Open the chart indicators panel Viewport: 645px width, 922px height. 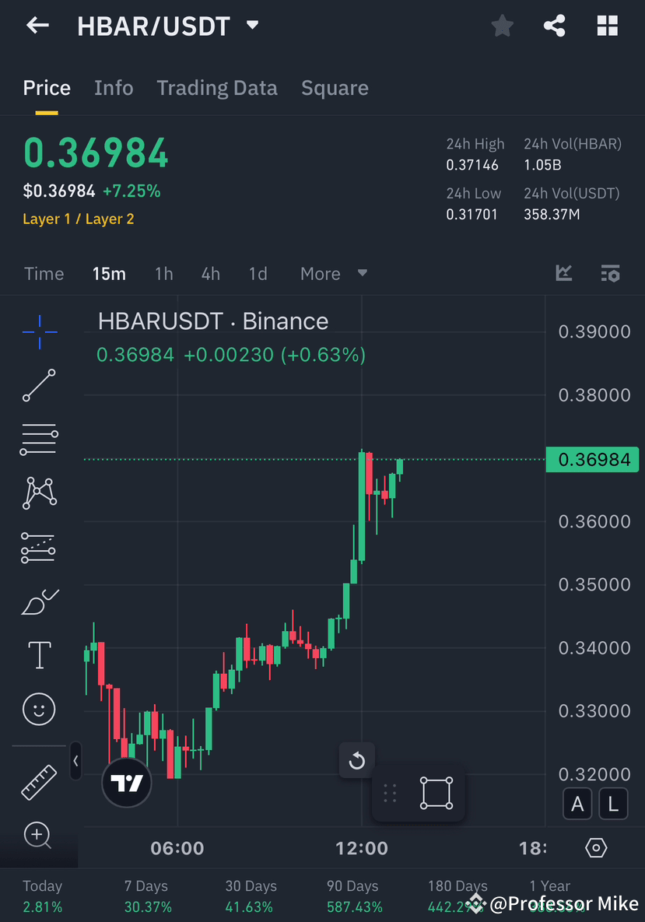coord(564,273)
